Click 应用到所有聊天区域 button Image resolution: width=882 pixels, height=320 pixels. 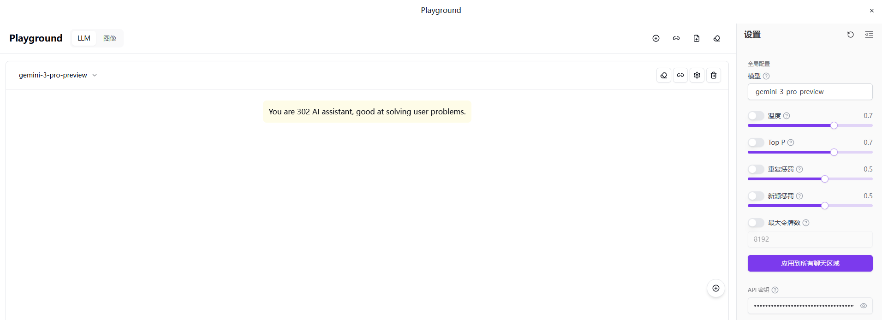810,263
